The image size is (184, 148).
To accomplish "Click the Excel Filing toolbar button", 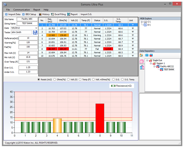I will pyautogui.click(x=52, y=14).
